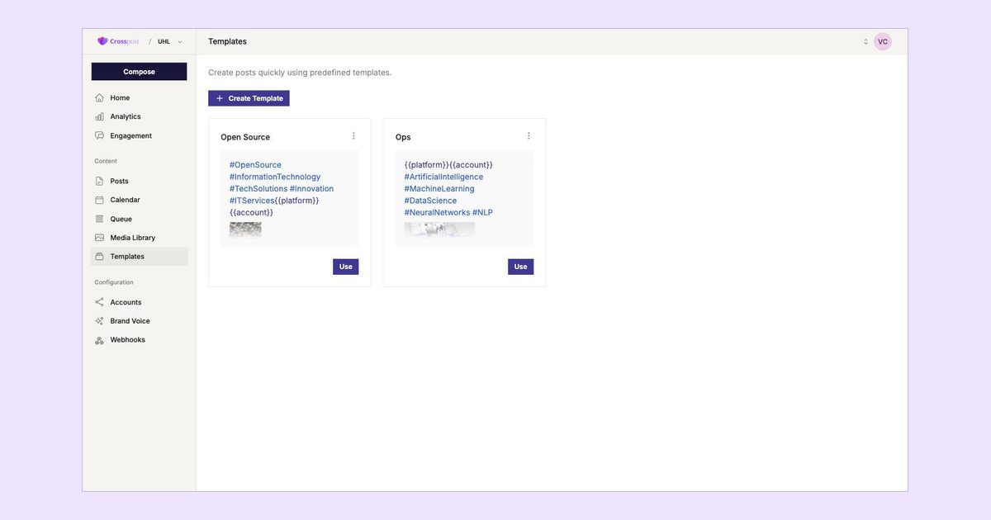Click the Media Library image icon
The image size is (991, 520).
coord(99,238)
